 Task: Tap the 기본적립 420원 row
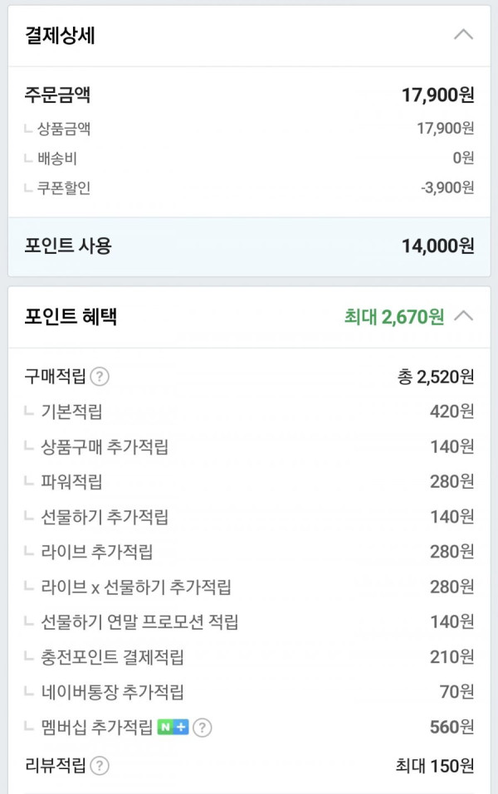(x=249, y=412)
